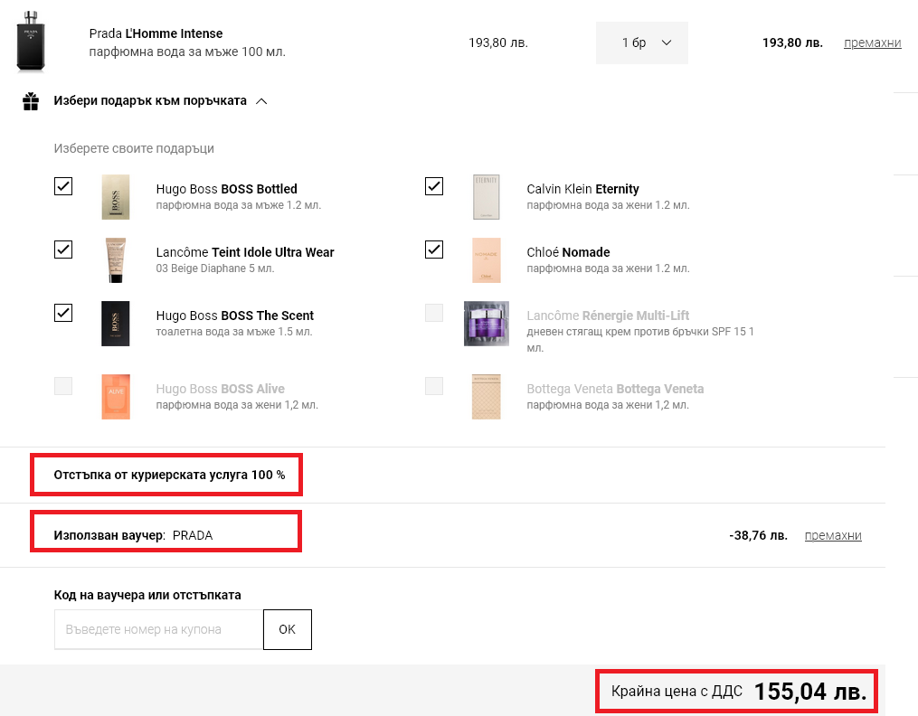Image resolution: width=918 pixels, height=716 pixels.
Task: Click the Lancôme Rénergie Multi-Lift sachet image
Action: (486, 324)
